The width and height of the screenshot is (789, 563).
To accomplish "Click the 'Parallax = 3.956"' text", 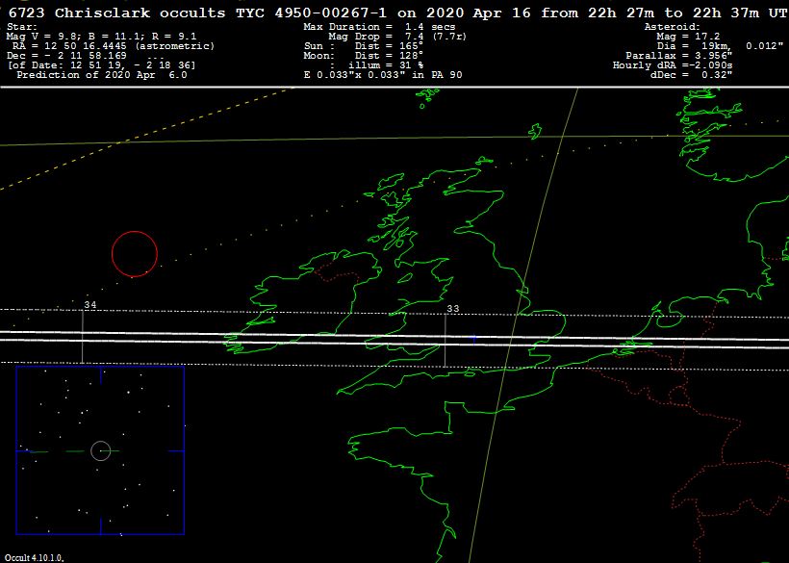I will pyautogui.click(x=672, y=55).
